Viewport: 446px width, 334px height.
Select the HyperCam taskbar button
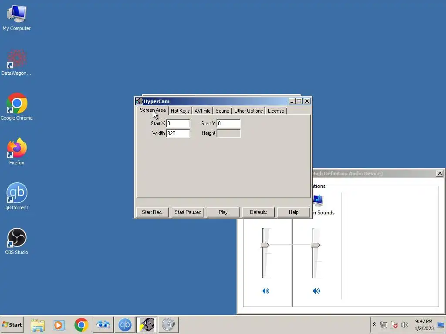point(146,324)
